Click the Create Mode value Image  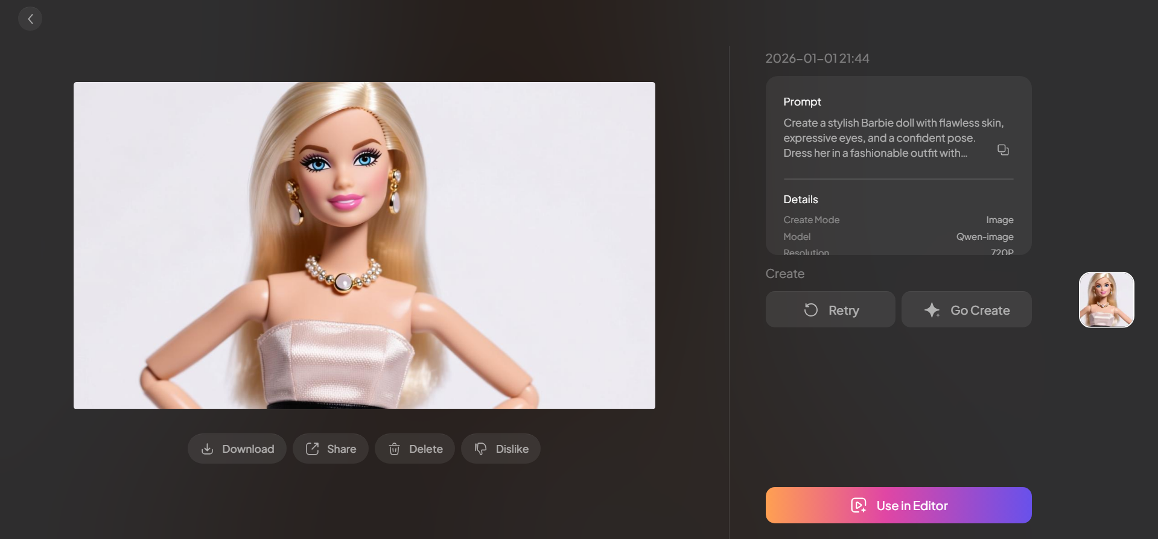[x=1000, y=220]
